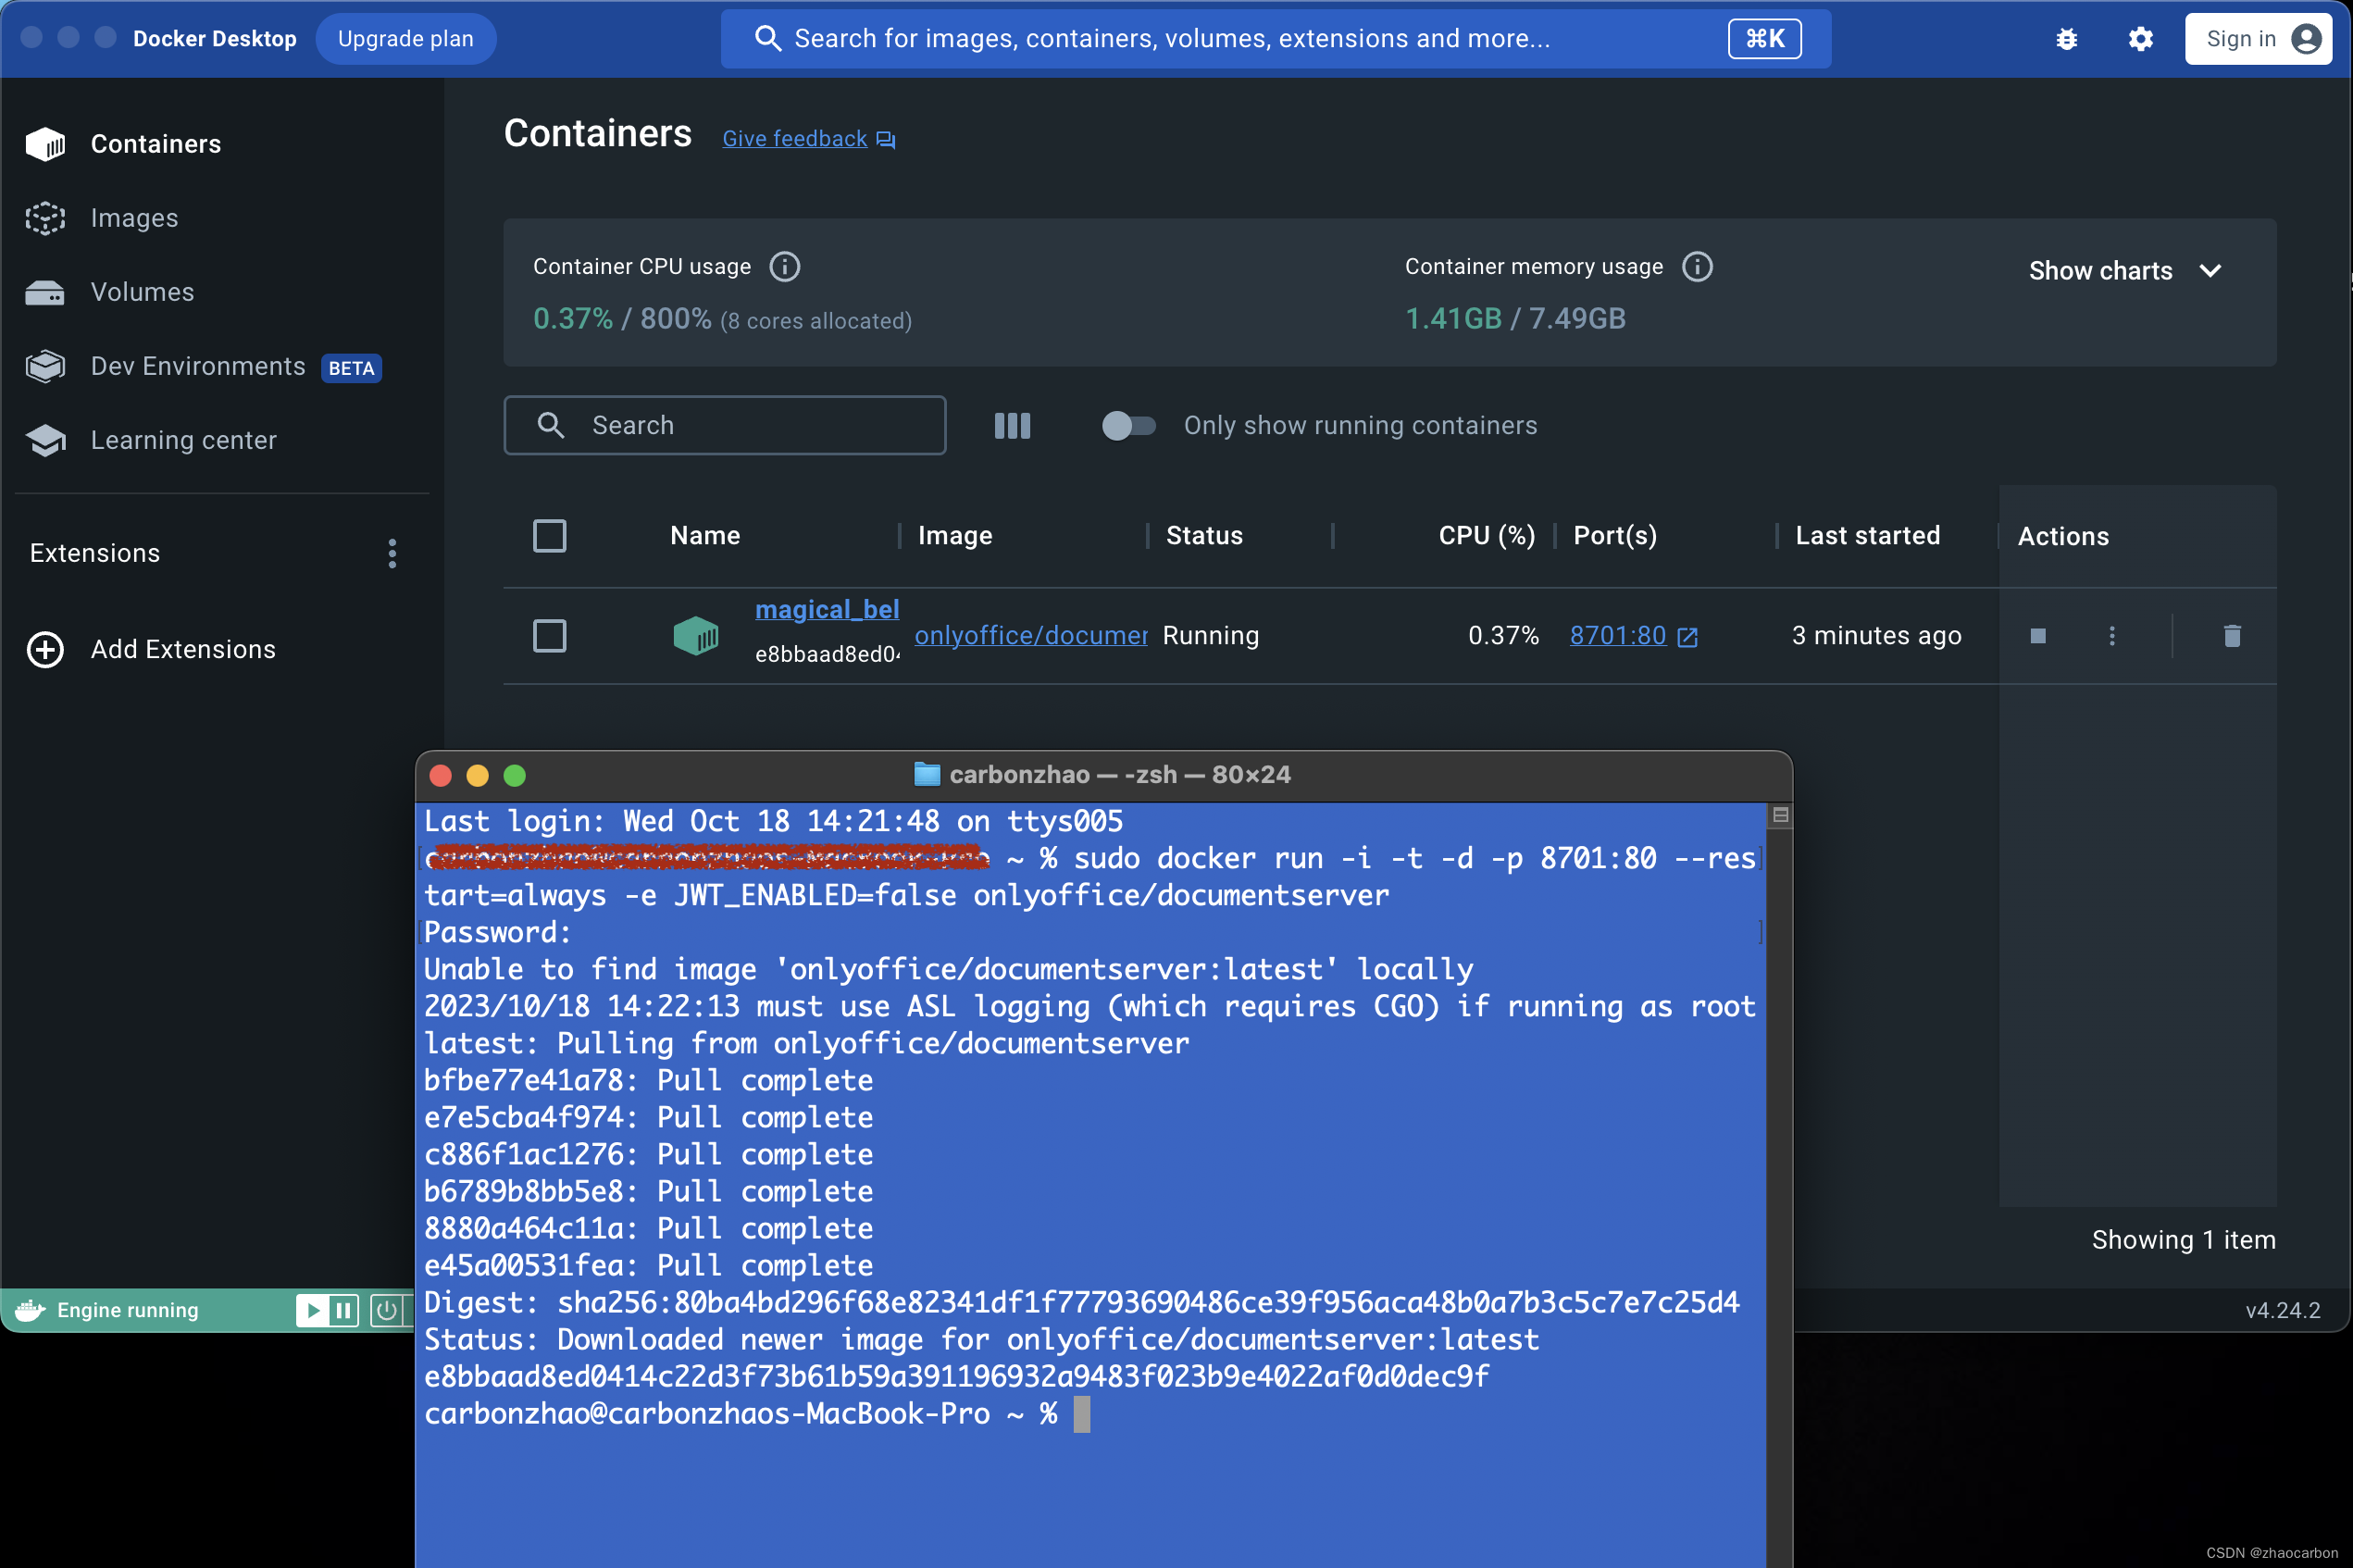Select the magical_bel row checkbox
The height and width of the screenshot is (1568, 2353).
[549, 636]
